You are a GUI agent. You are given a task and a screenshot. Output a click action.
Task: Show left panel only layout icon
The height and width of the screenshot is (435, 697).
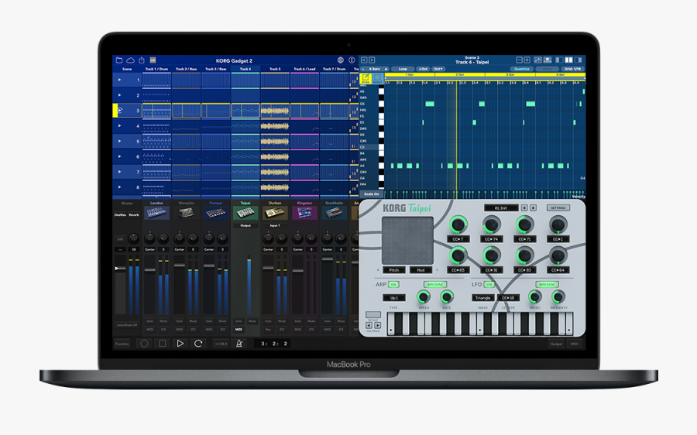[559, 60]
